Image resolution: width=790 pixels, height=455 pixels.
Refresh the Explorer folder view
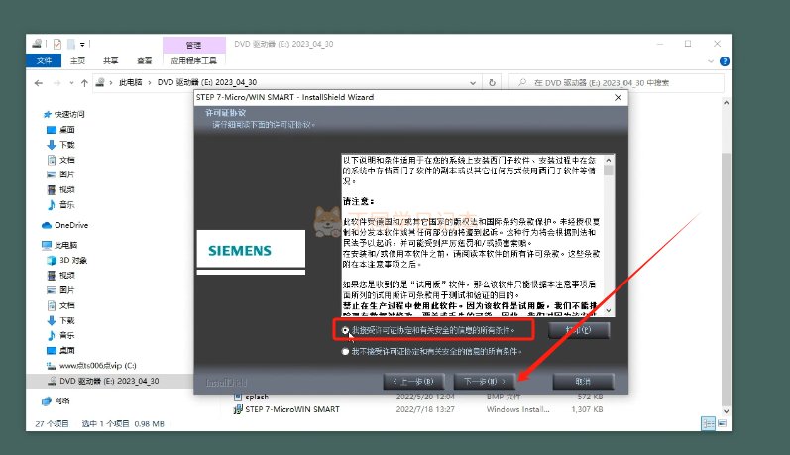pos(492,83)
